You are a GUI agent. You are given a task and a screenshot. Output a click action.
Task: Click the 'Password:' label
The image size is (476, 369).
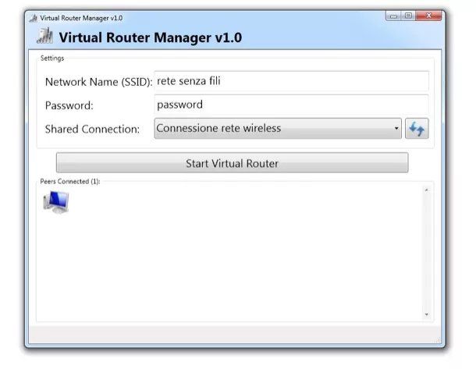pyautogui.click(x=69, y=105)
